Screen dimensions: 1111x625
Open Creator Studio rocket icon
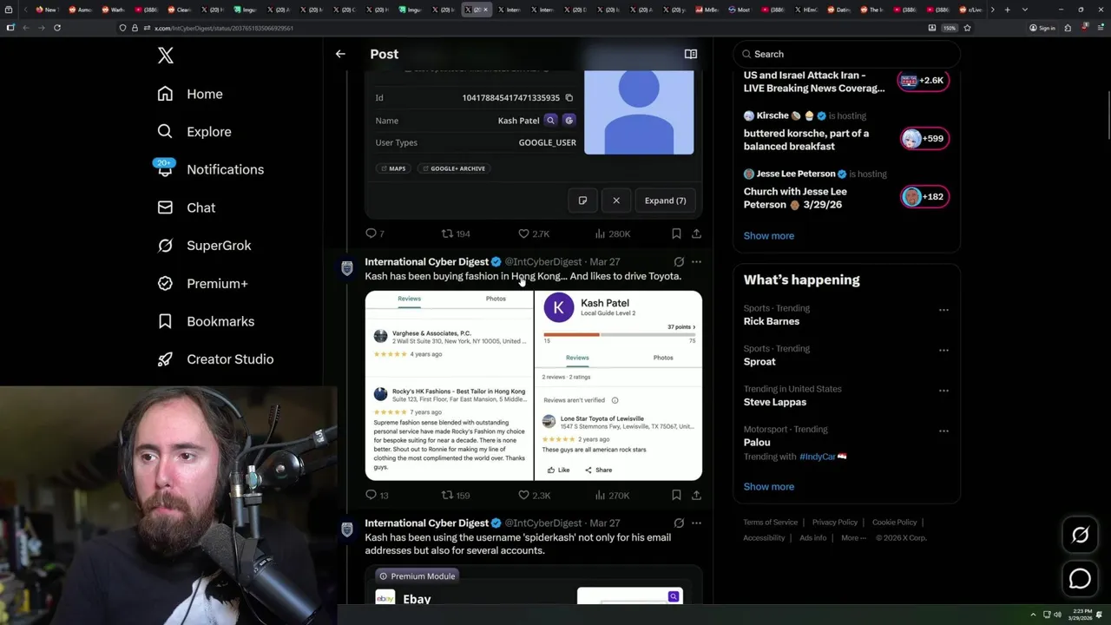[x=165, y=359]
